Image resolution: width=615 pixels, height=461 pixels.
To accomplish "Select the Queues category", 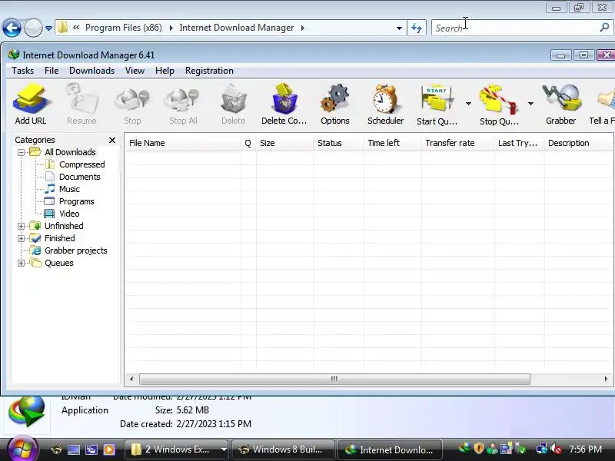I will click(x=59, y=263).
